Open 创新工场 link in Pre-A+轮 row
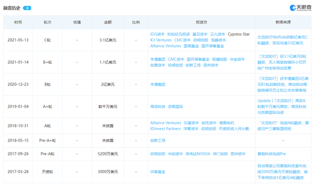The width and height of the screenshot is (314, 184). tap(158, 141)
